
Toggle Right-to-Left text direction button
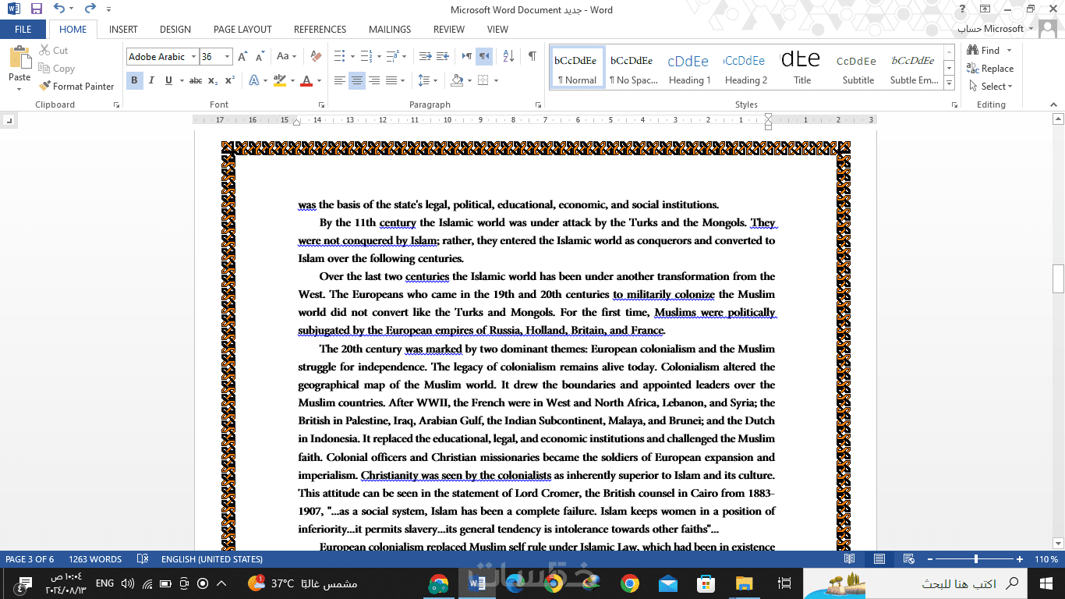point(484,56)
